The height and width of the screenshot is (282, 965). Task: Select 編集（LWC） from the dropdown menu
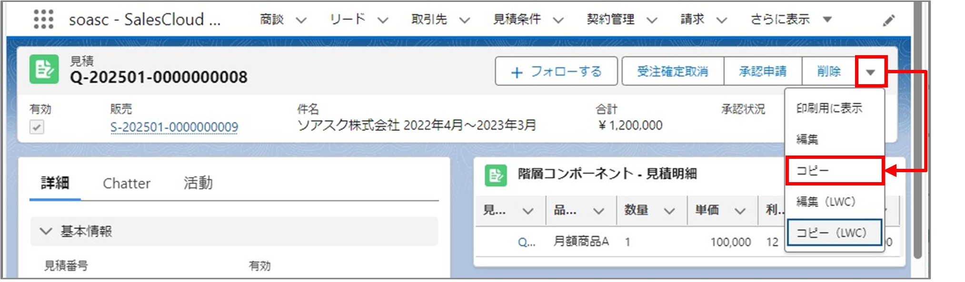pos(835,202)
